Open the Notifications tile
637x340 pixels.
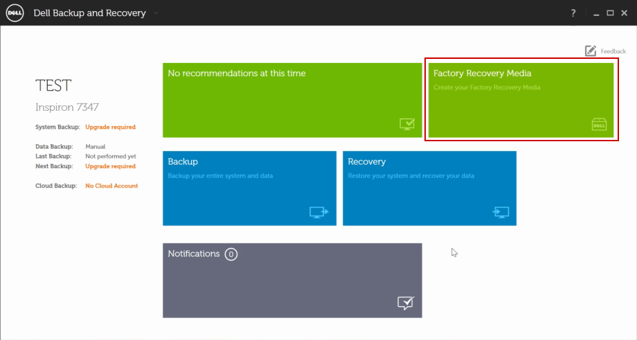292,280
